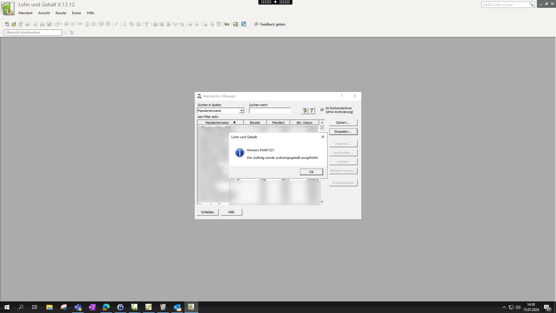Click the list scrollbar down arrow

coord(322,202)
